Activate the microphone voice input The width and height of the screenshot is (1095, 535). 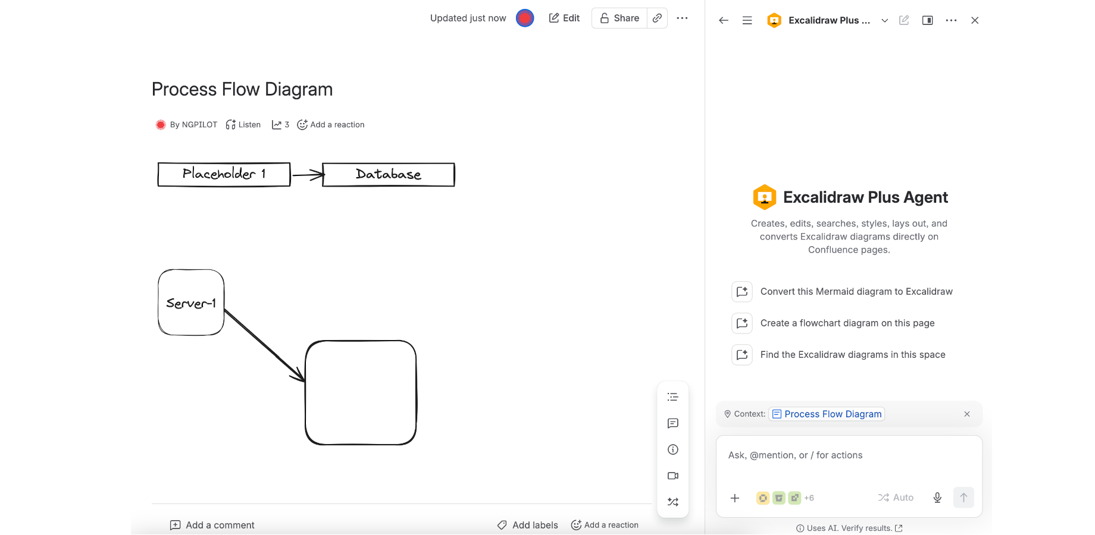click(937, 498)
